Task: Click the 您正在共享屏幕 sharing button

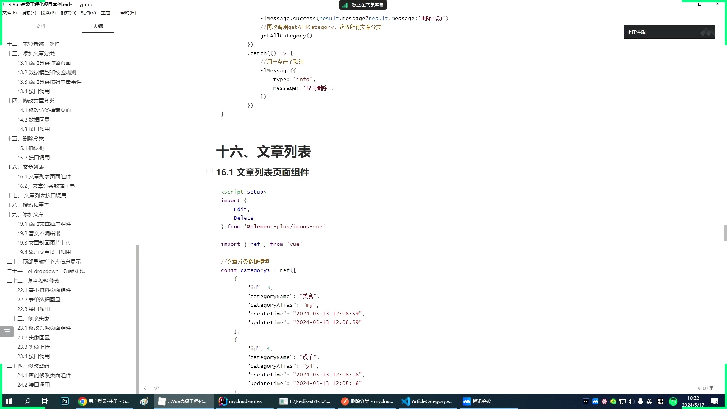Action: [x=363, y=5]
